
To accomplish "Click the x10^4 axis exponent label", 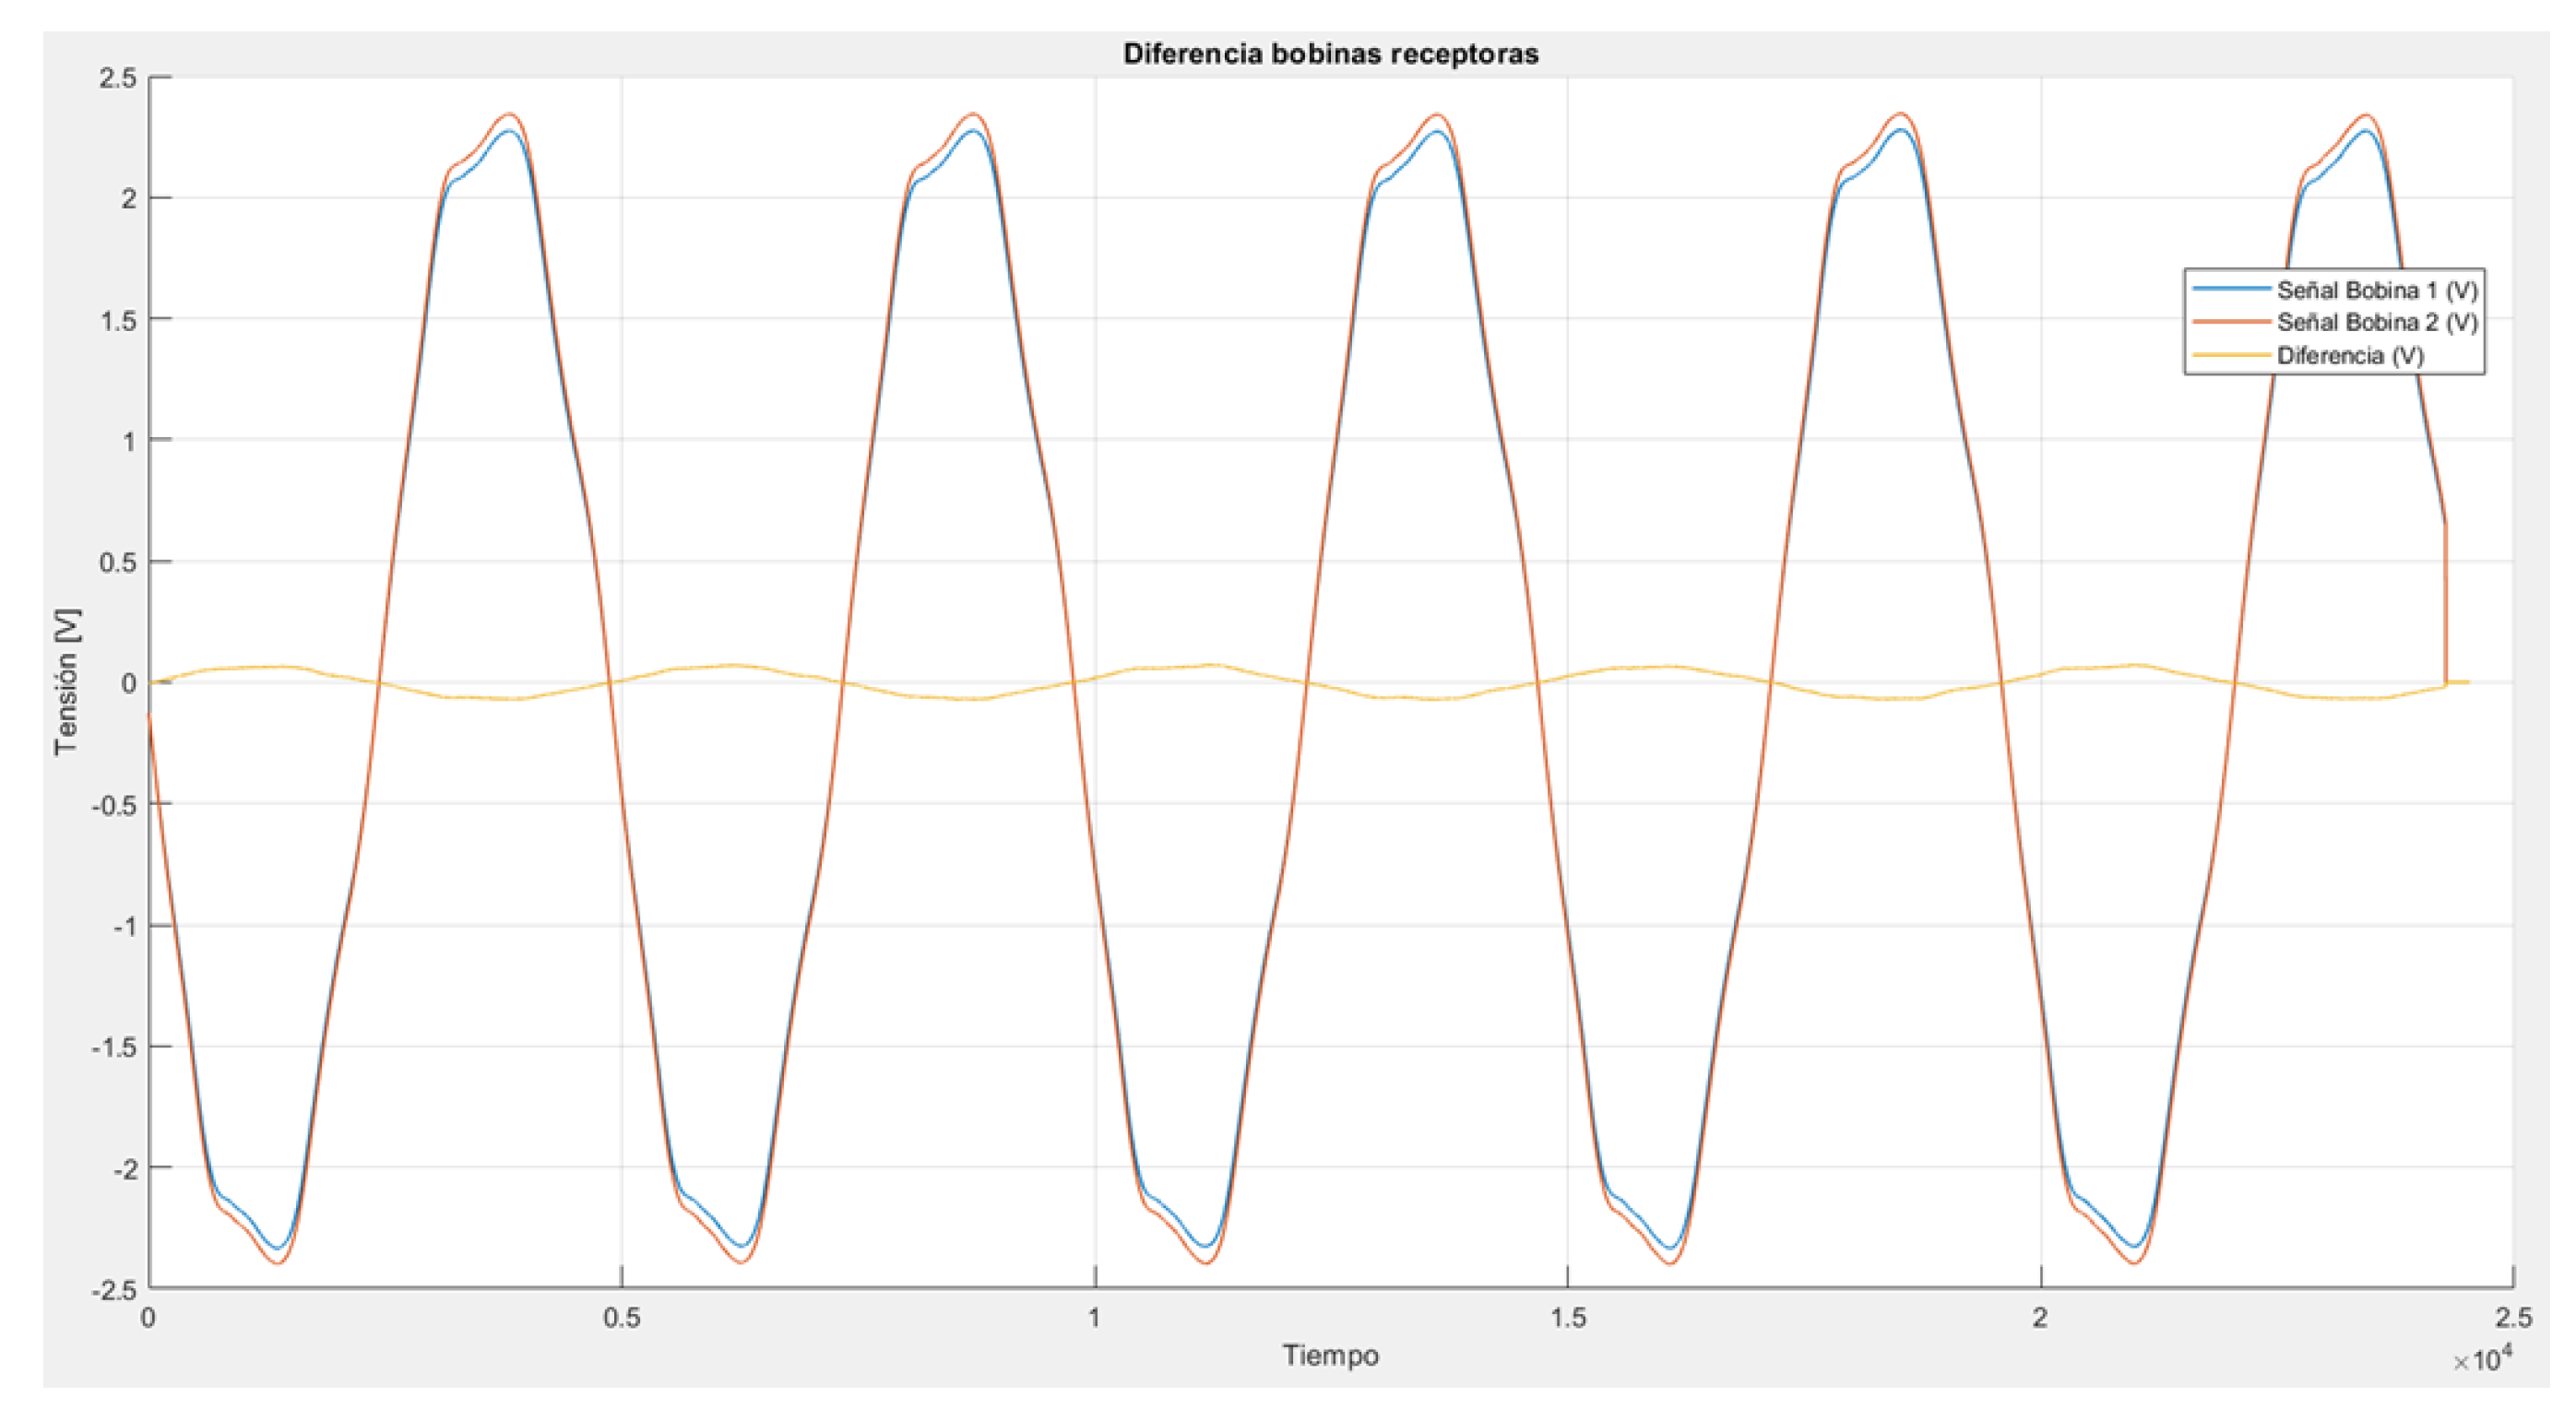I will [2482, 1360].
